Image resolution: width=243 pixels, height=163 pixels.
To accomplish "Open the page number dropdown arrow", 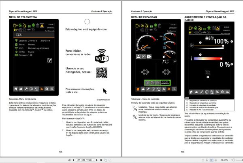I will click(94, 160).
